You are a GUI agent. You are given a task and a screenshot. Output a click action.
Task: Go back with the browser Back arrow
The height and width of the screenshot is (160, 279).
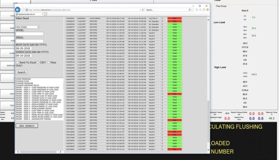[x=17, y=9]
